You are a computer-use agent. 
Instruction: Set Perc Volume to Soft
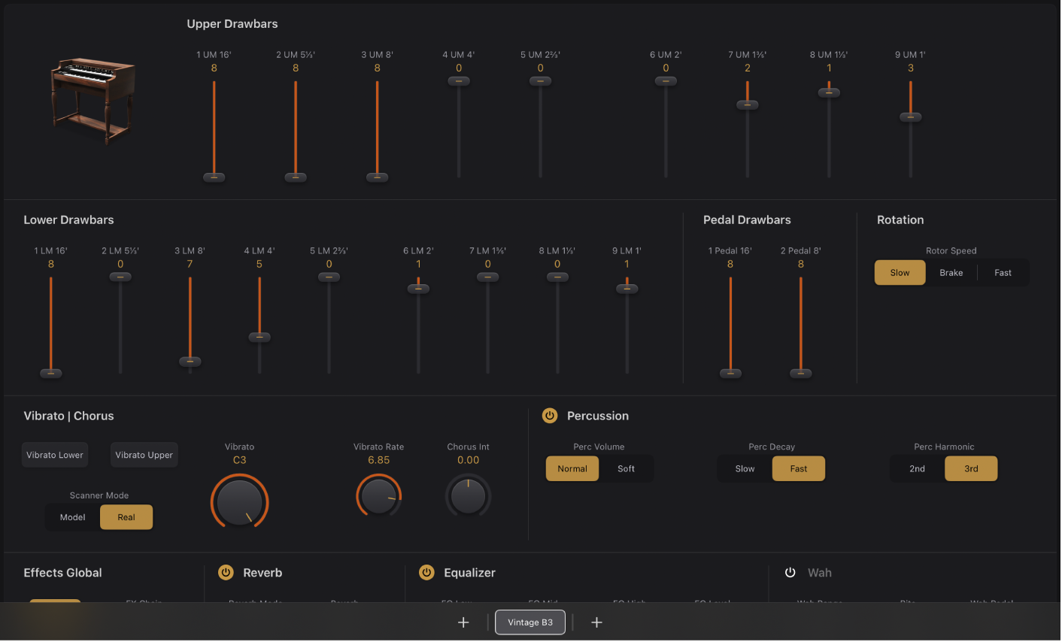coord(626,469)
